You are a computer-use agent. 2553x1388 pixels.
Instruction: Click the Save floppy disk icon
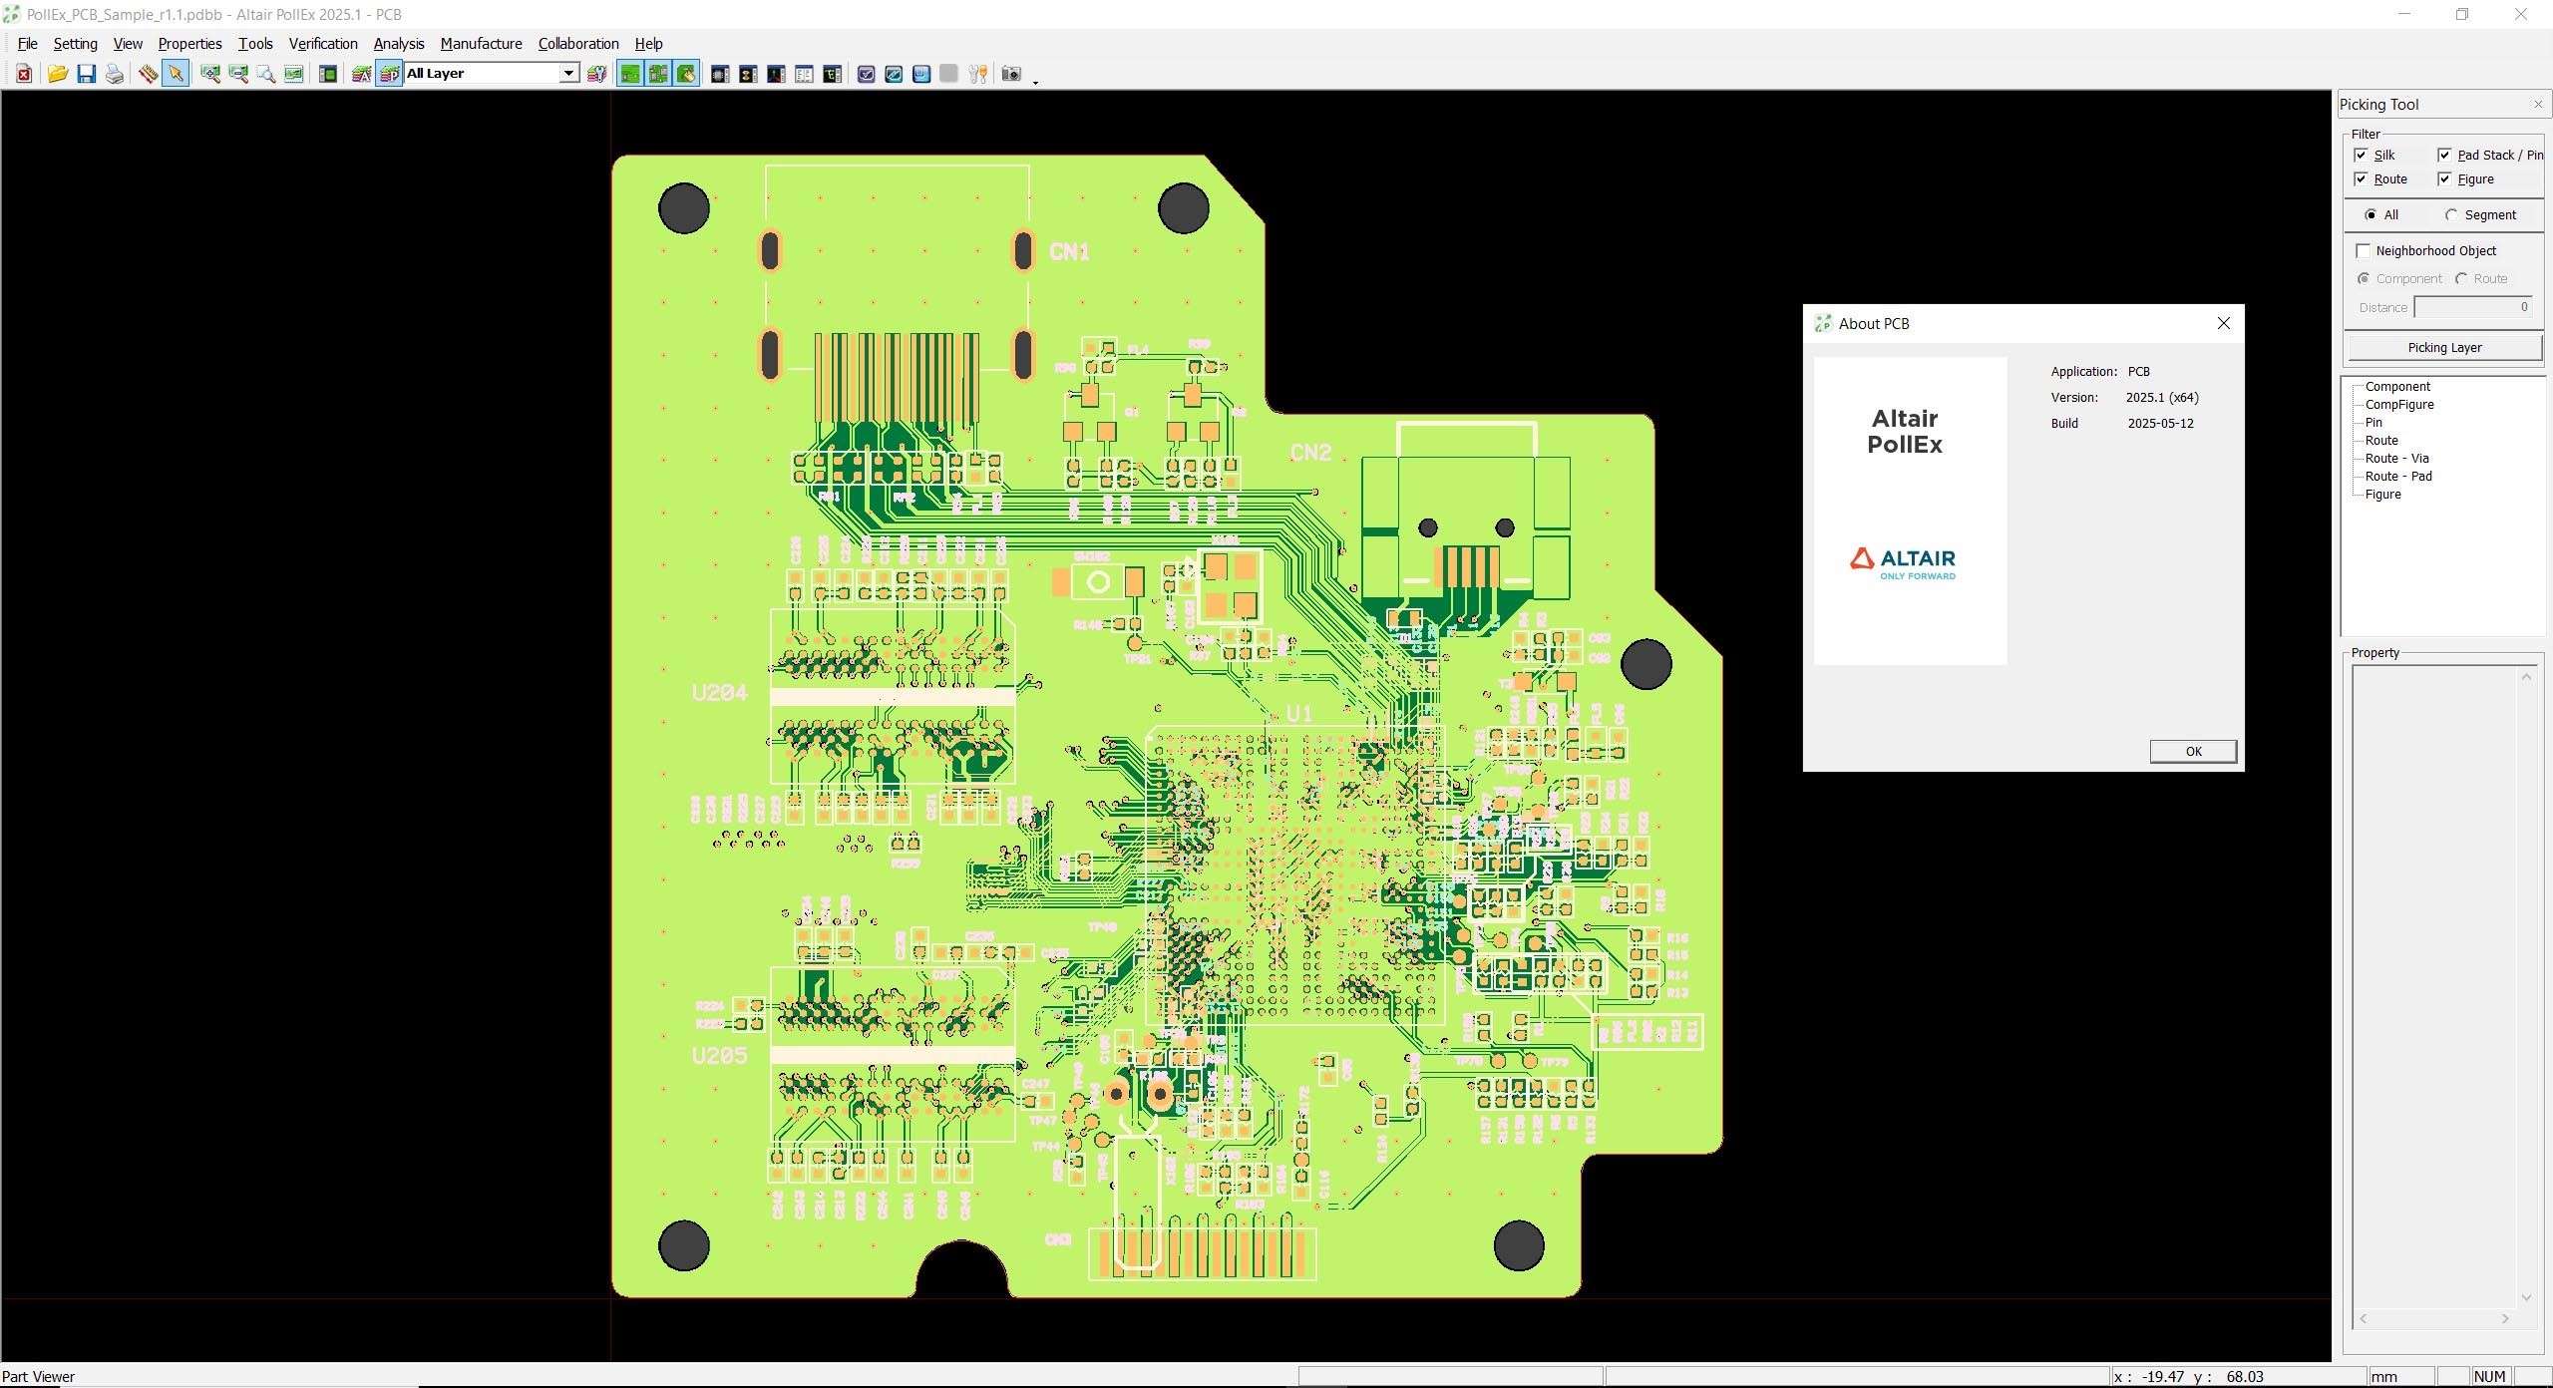point(86,74)
